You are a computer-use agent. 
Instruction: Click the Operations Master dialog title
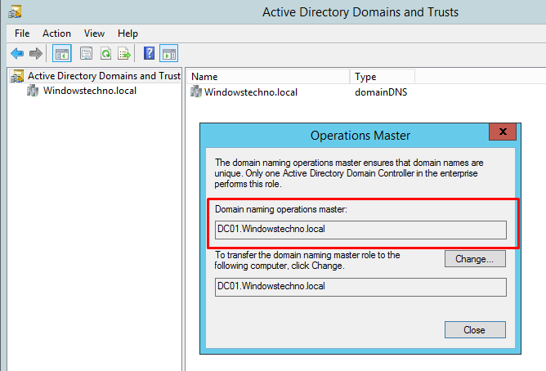(360, 136)
